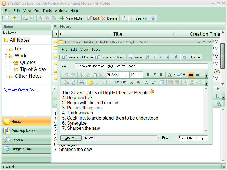Click the main toolbar print preview icon

tap(32, 18)
